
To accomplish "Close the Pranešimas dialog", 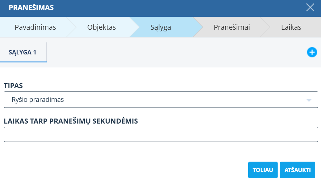I will pyautogui.click(x=310, y=8).
